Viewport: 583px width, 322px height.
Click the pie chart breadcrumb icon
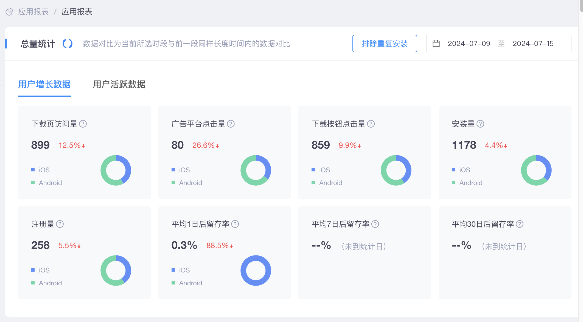pos(9,12)
